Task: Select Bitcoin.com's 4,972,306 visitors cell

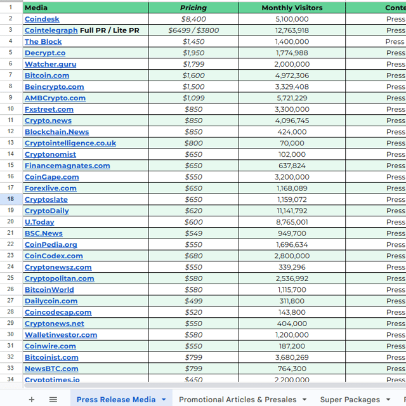Action: point(292,75)
